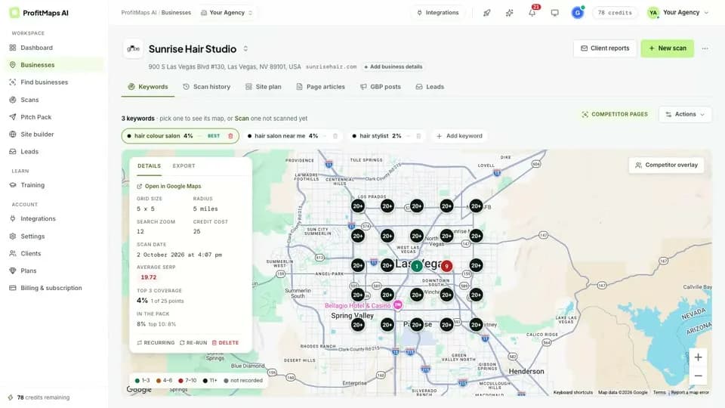
Task: Delete hair salon near me keyword trash icon
Action: pyautogui.click(x=335, y=136)
